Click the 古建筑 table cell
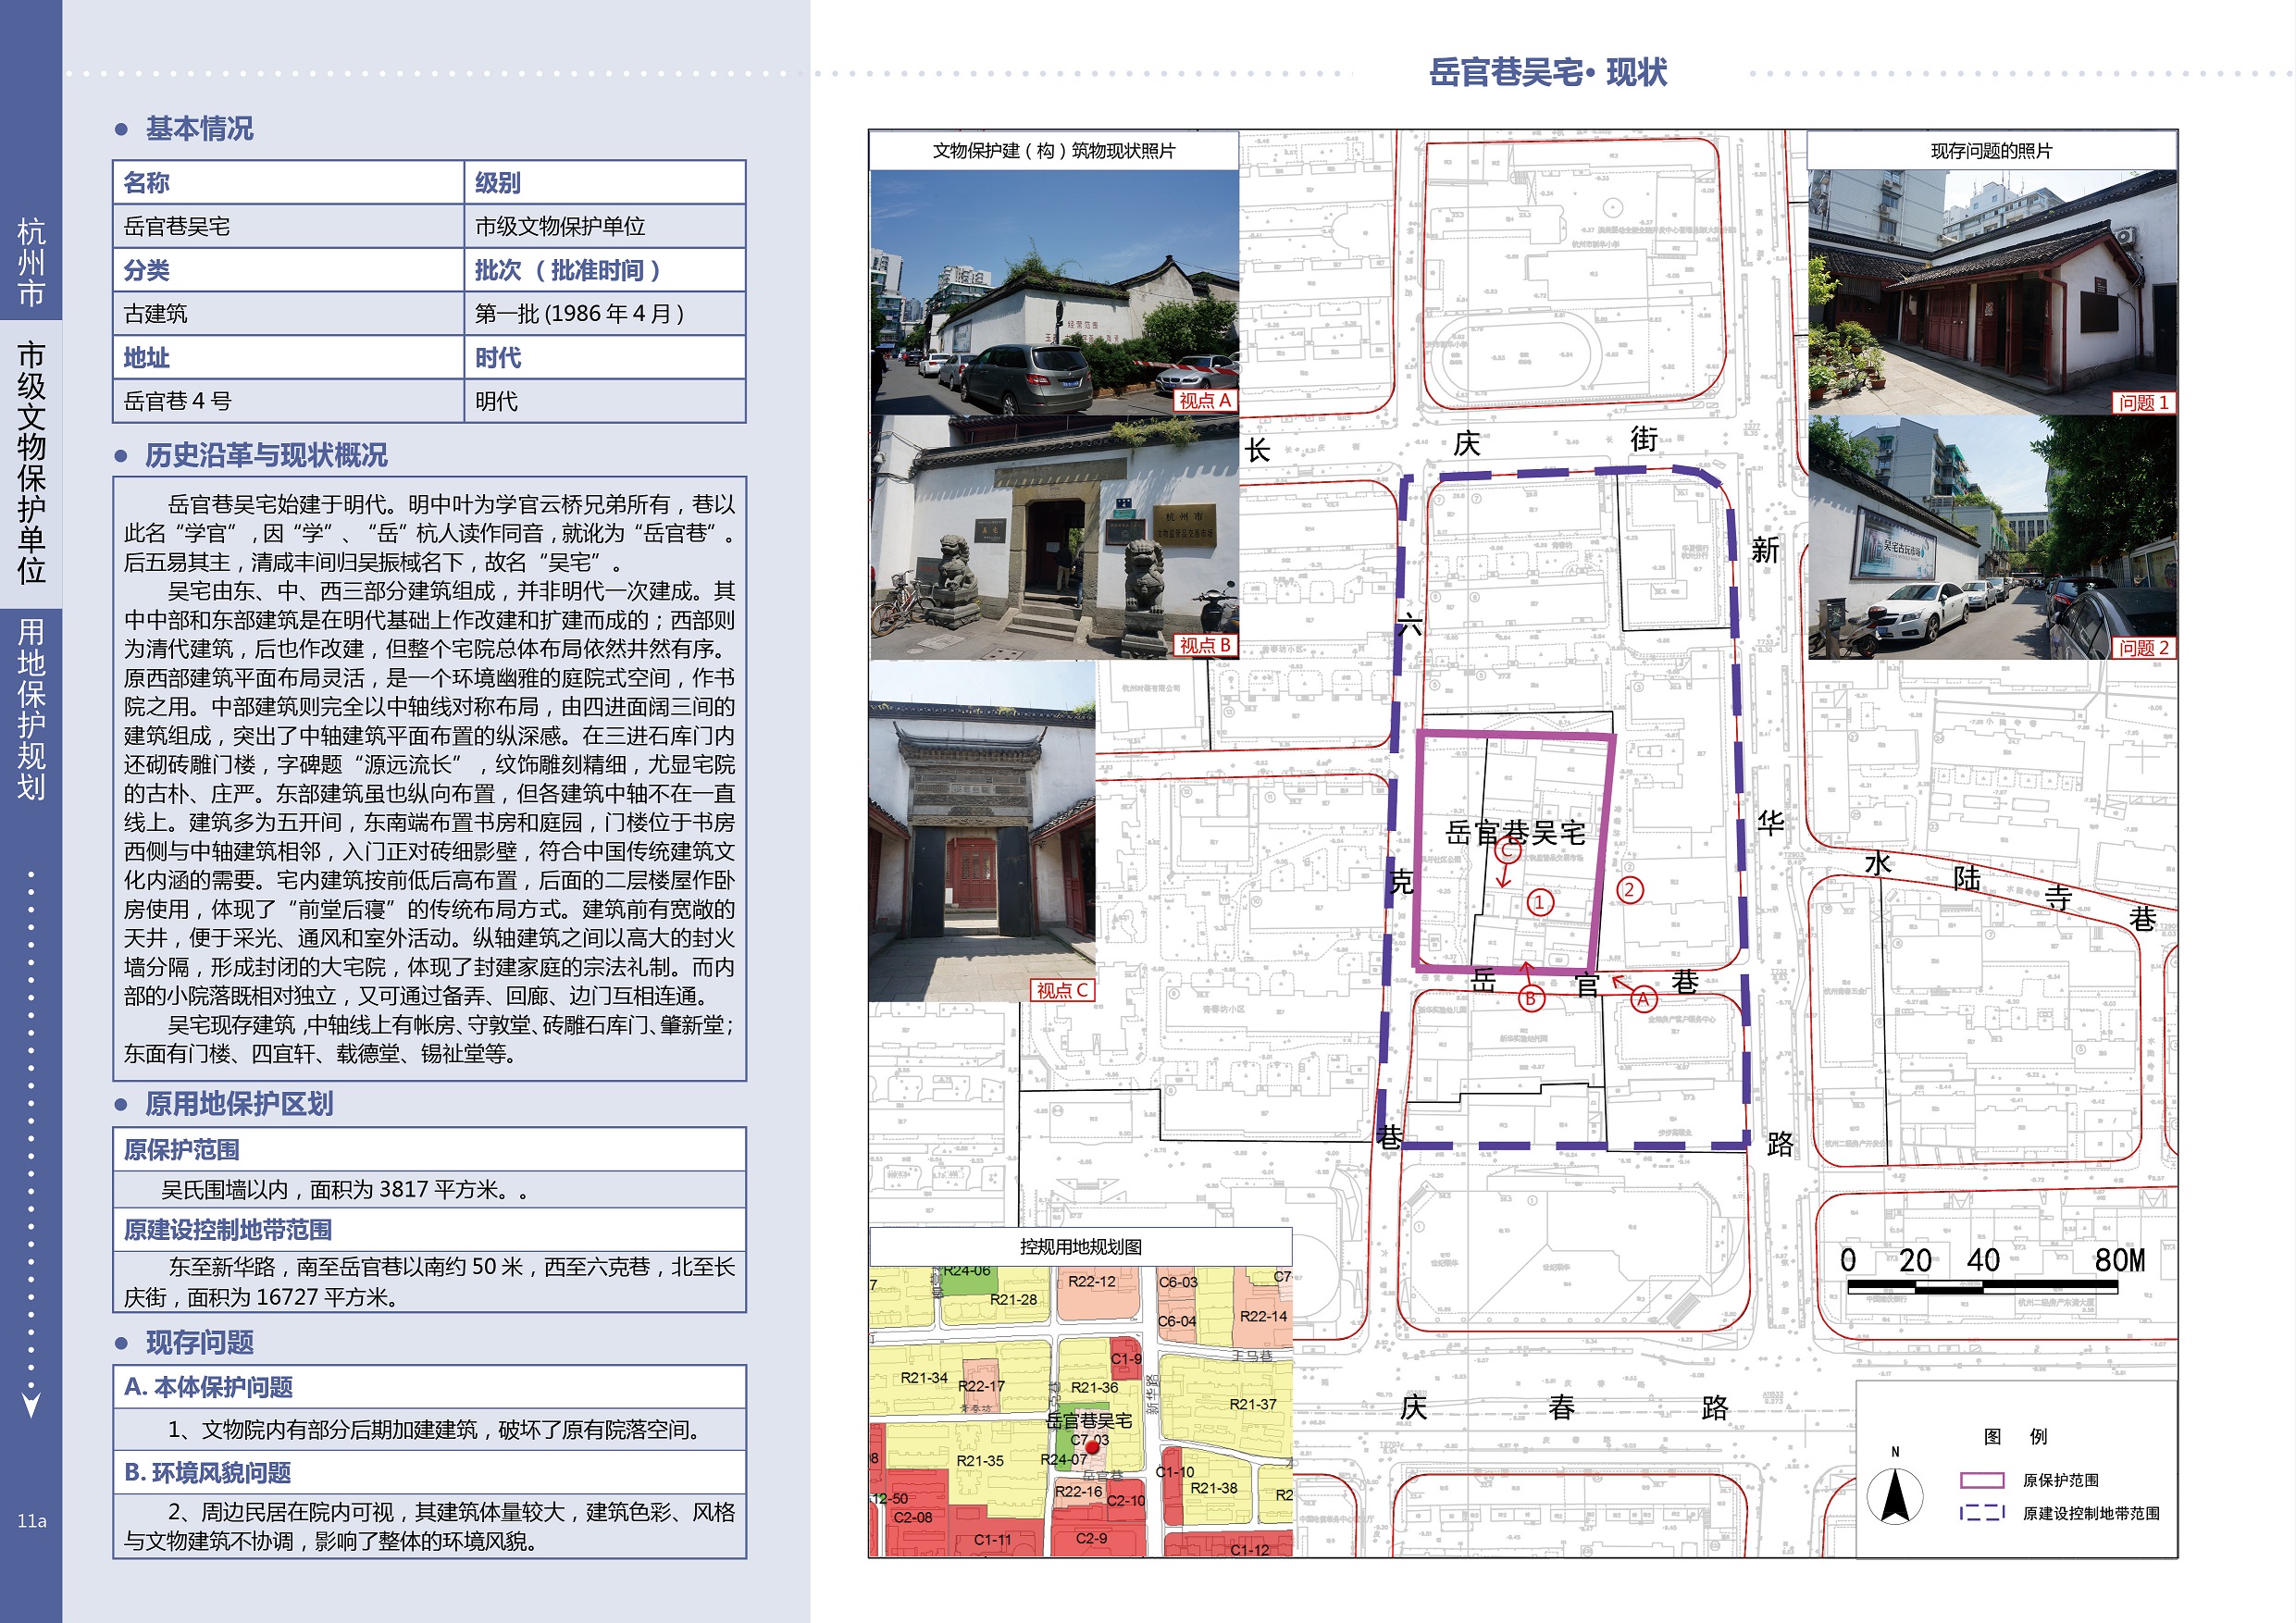This screenshot has height=1623, width=2296. coord(289,314)
